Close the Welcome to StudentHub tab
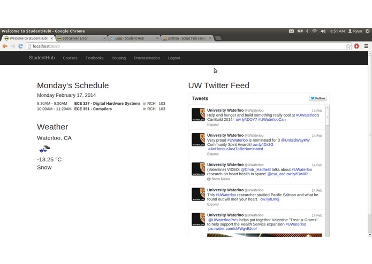The height and width of the screenshot is (264, 372). tap(52, 38)
